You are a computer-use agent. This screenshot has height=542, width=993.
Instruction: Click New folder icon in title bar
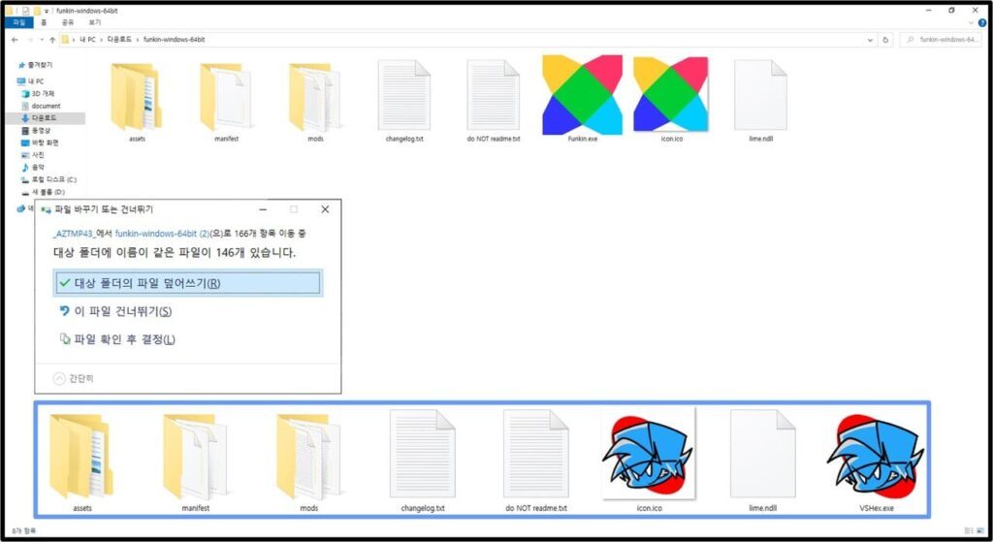[38, 11]
